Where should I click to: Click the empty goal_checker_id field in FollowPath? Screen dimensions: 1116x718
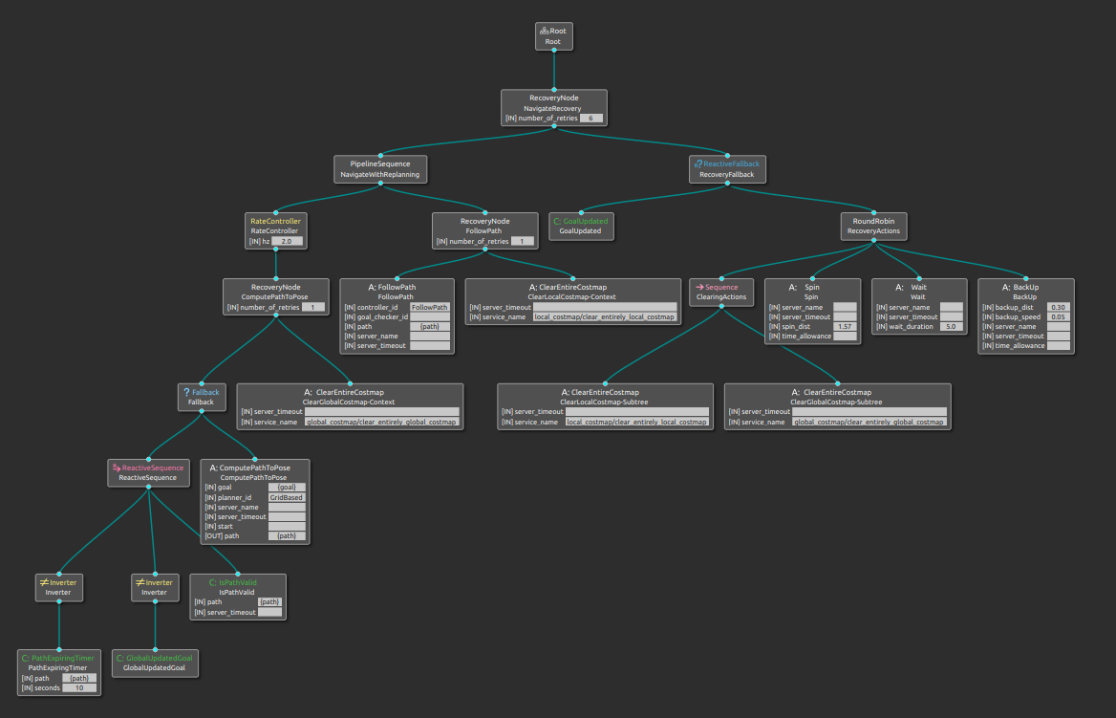click(x=430, y=317)
